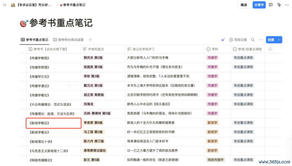Open the comments panel icon
Image resolution: width=292 pixels, height=166 pixels.
(271, 5)
